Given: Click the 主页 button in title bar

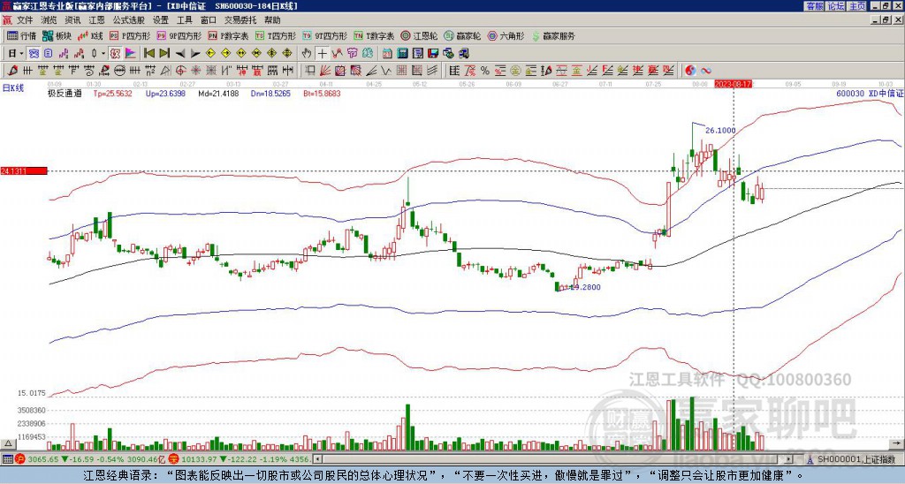Looking at the screenshot, I should pos(857,6).
